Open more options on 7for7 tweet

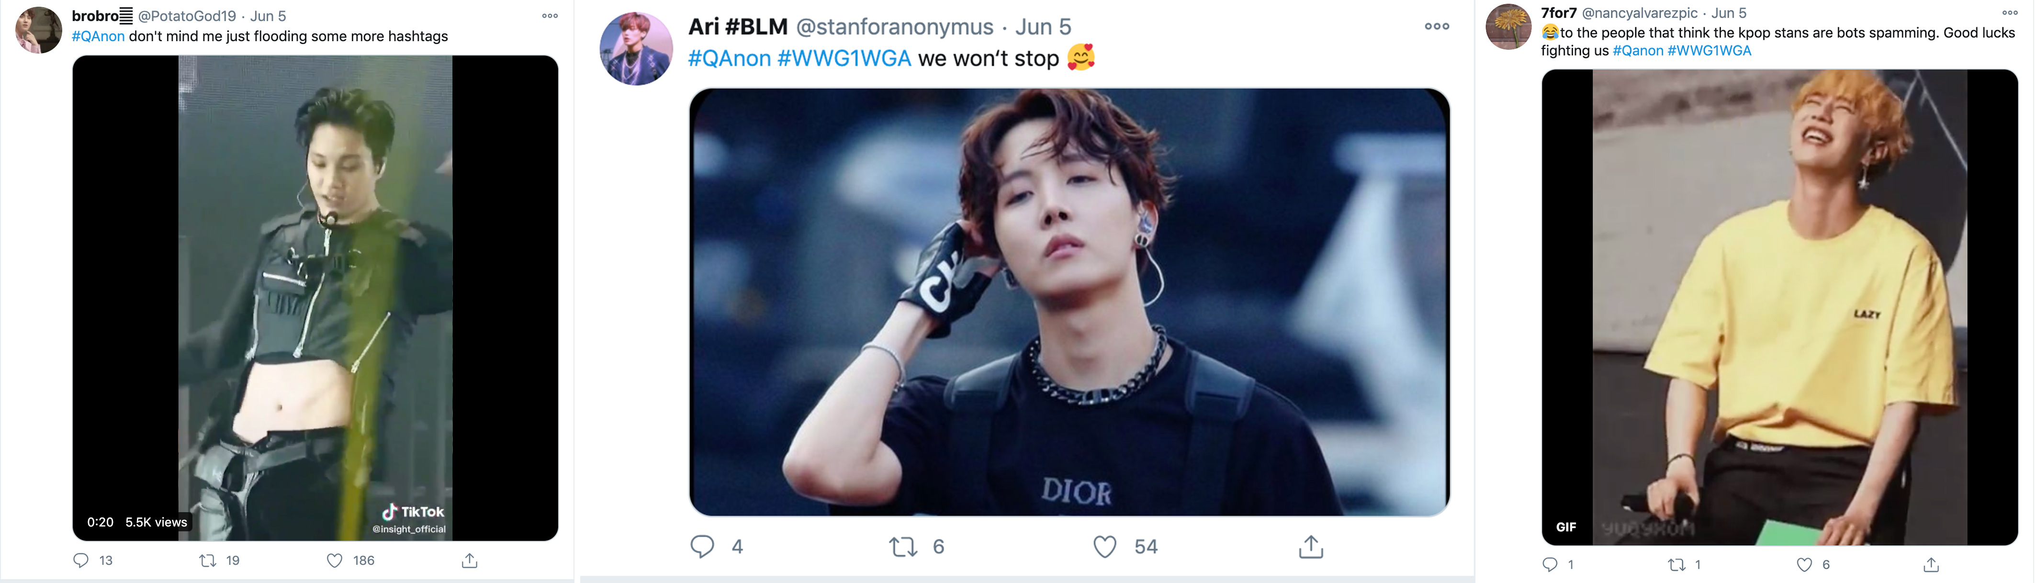coord(2010,12)
